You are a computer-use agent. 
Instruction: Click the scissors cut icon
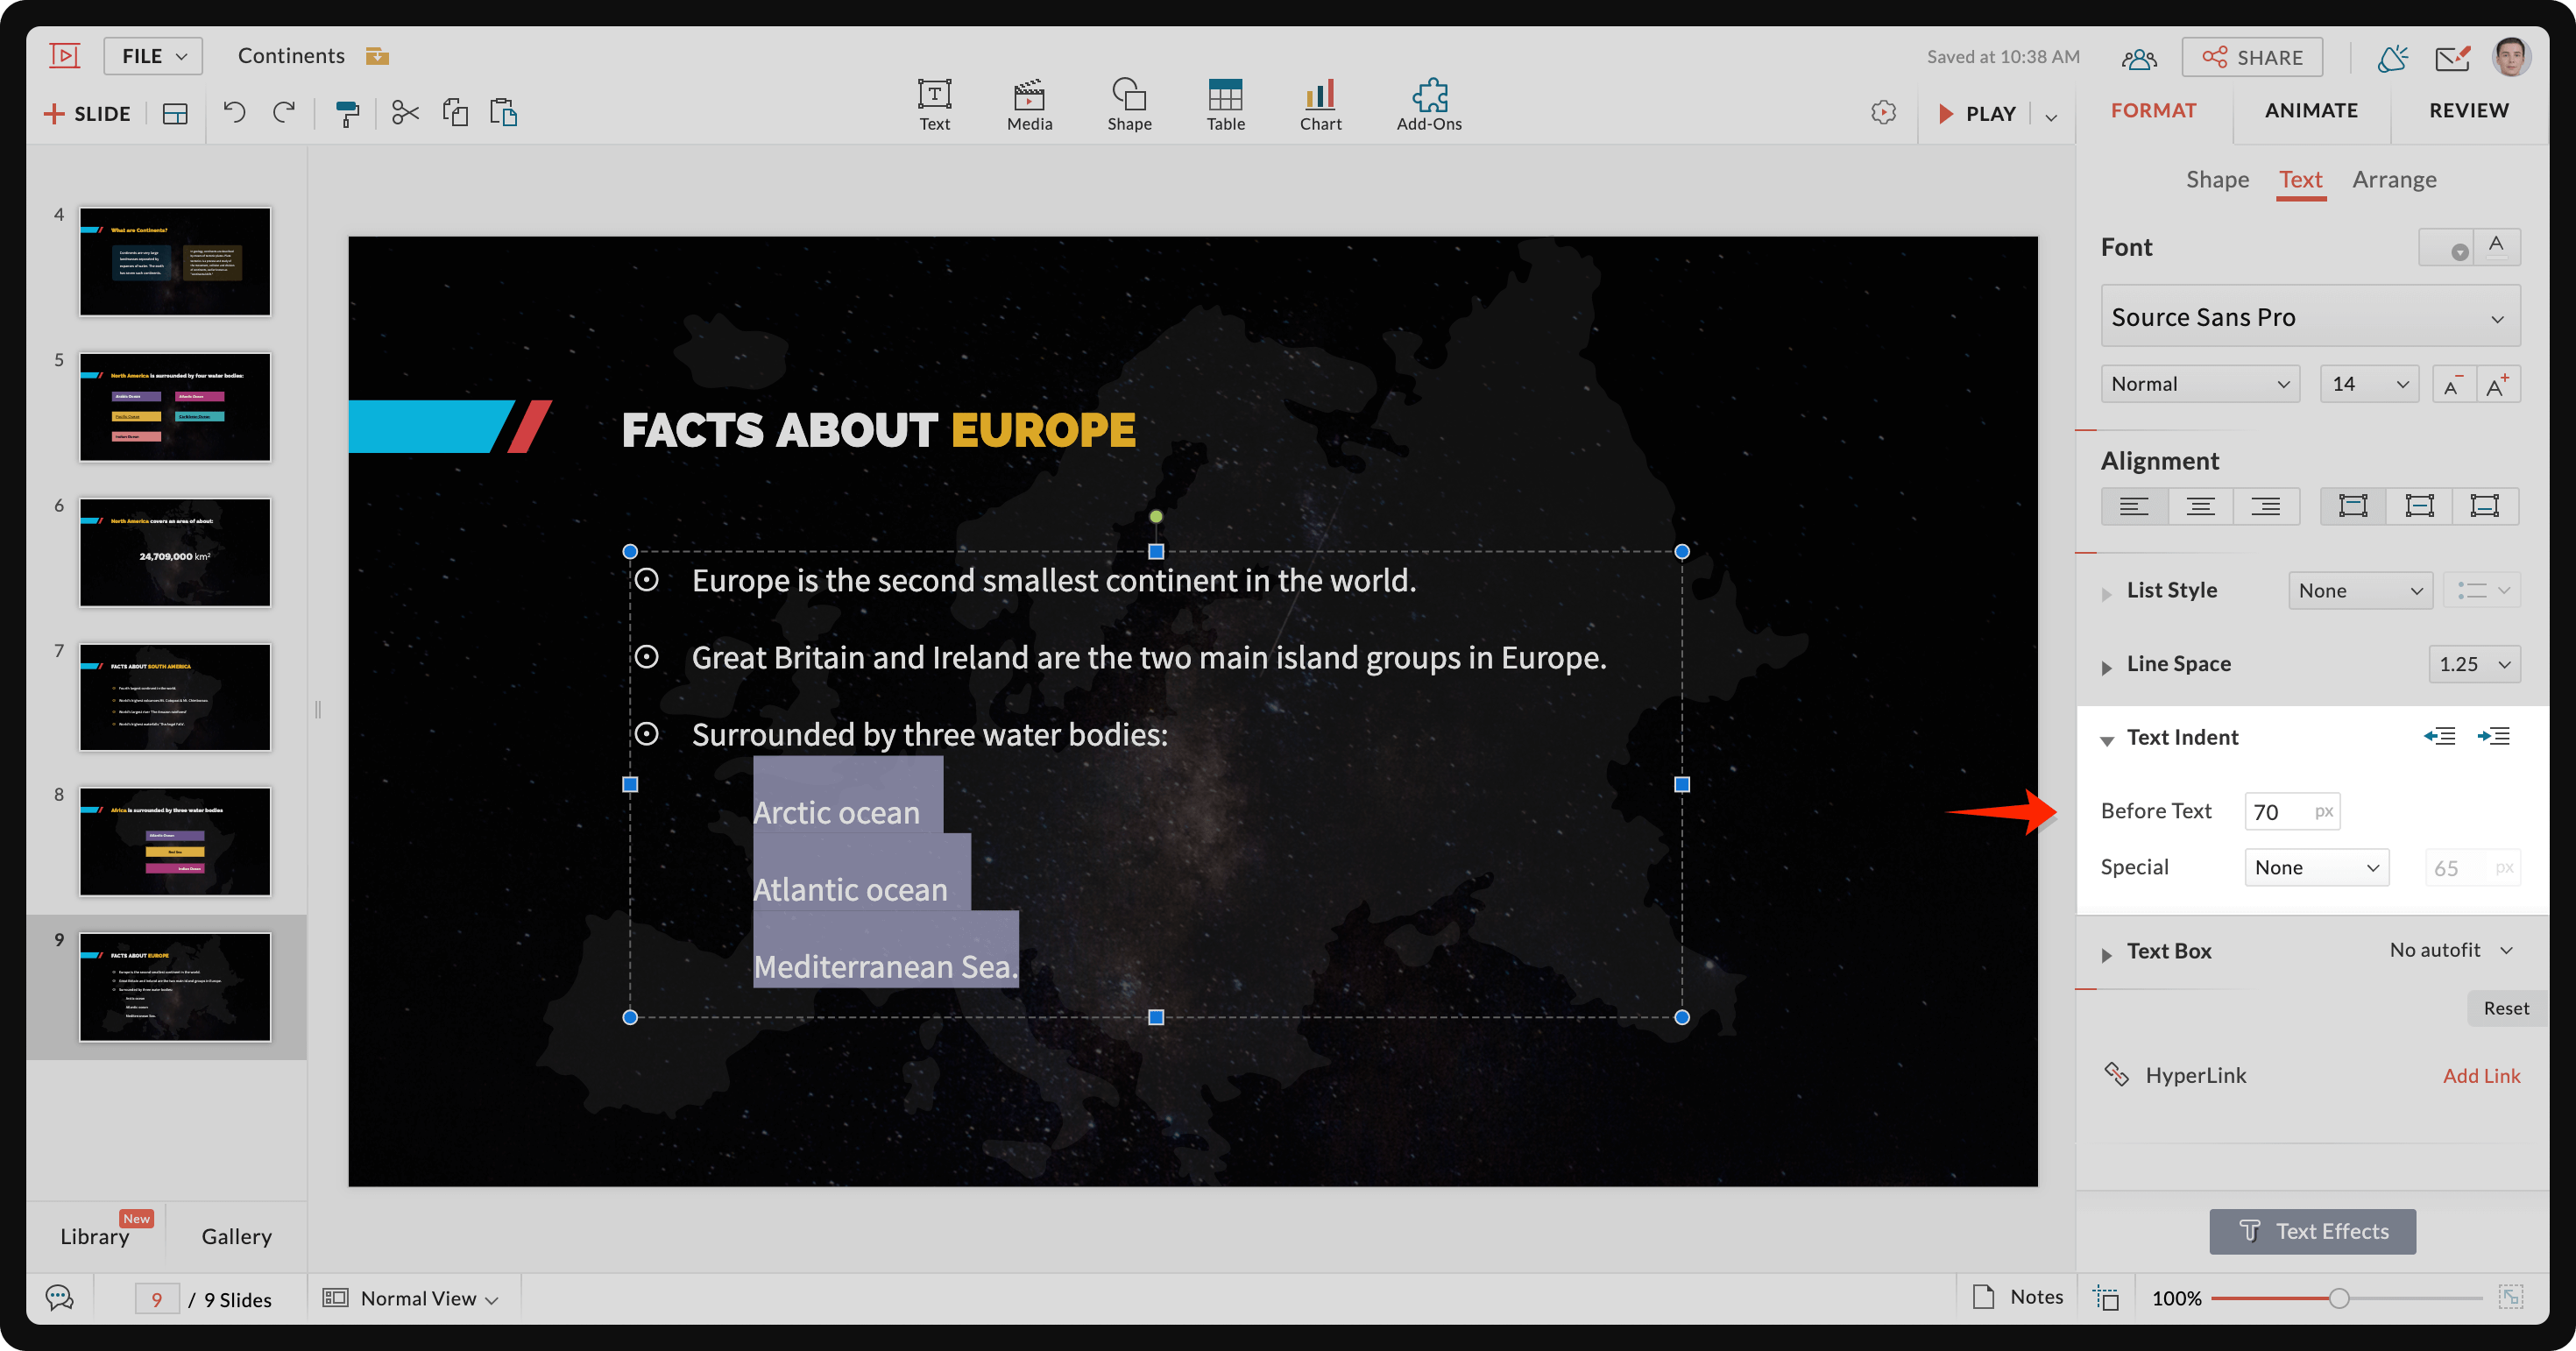(405, 113)
